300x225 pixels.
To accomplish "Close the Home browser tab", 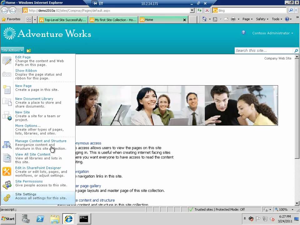I will [x=184, y=20].
